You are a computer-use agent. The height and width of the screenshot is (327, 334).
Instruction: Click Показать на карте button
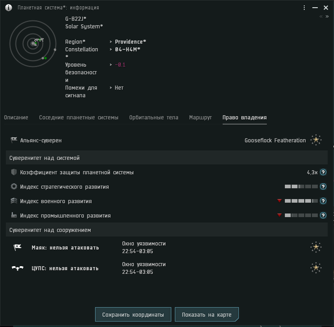click(206, 314)
